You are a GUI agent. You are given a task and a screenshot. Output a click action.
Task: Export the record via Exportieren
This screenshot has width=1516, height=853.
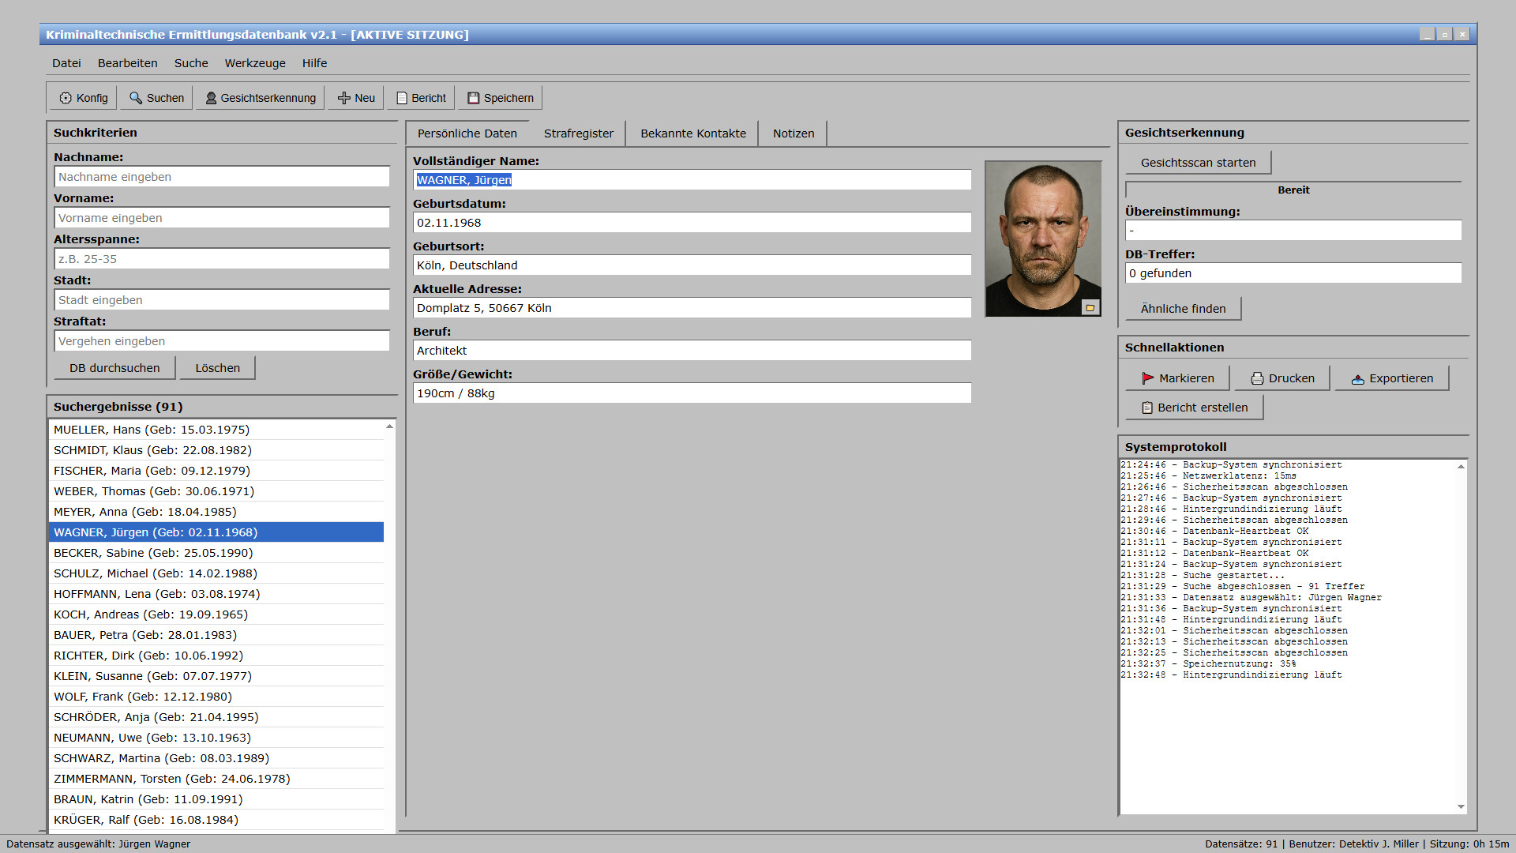pos(1391,378)
